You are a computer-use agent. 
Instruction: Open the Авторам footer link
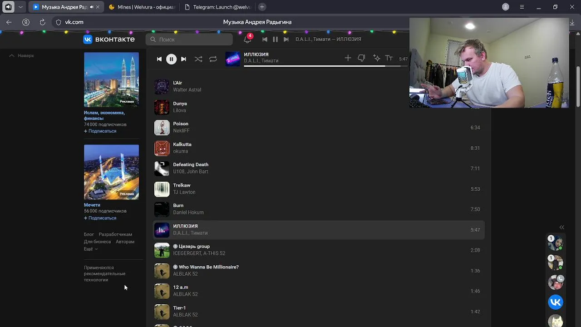point(125,242)
